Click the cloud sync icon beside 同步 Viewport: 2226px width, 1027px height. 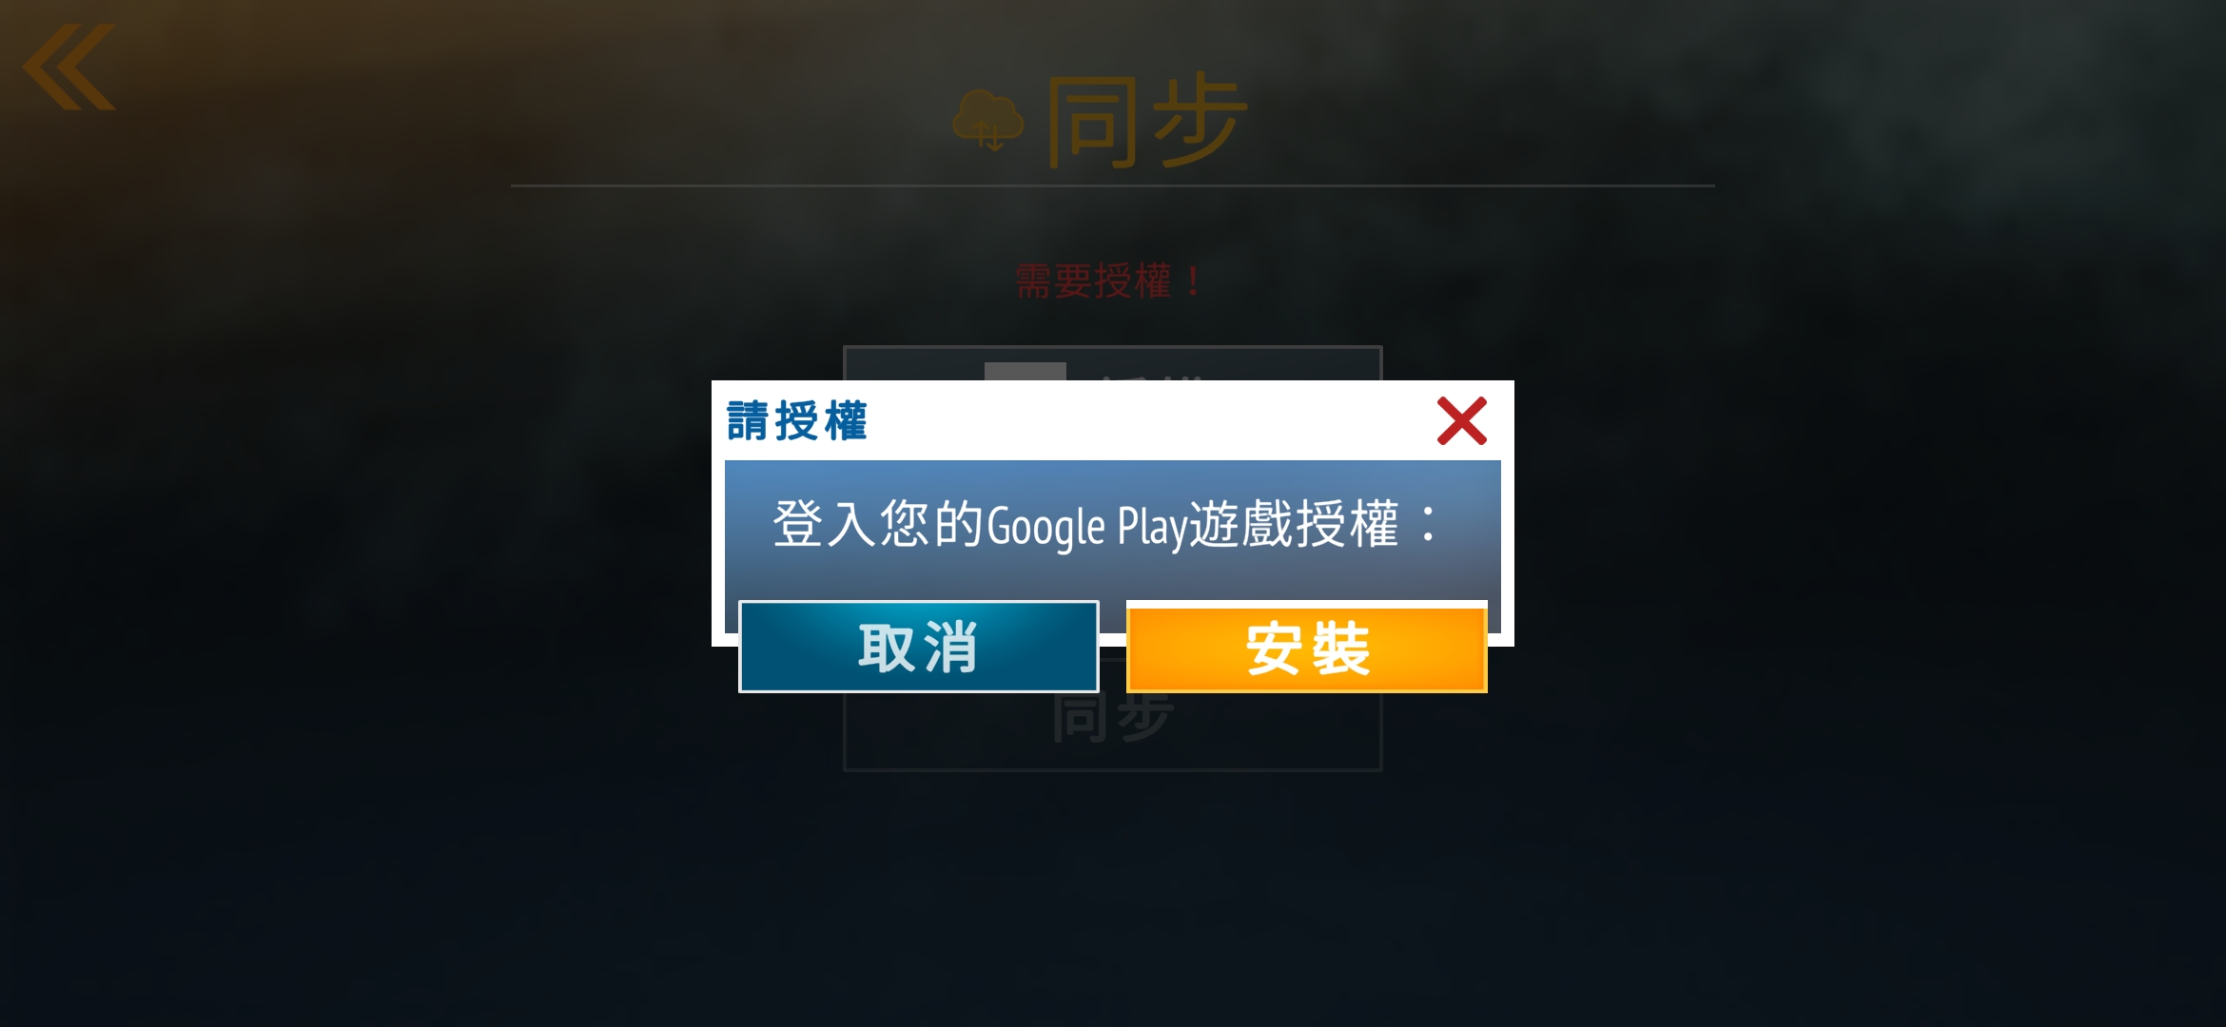click(988, 121)
